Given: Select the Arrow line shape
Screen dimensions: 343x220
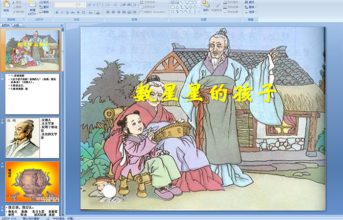Looking at the screenshot, I should click(186, 2).
